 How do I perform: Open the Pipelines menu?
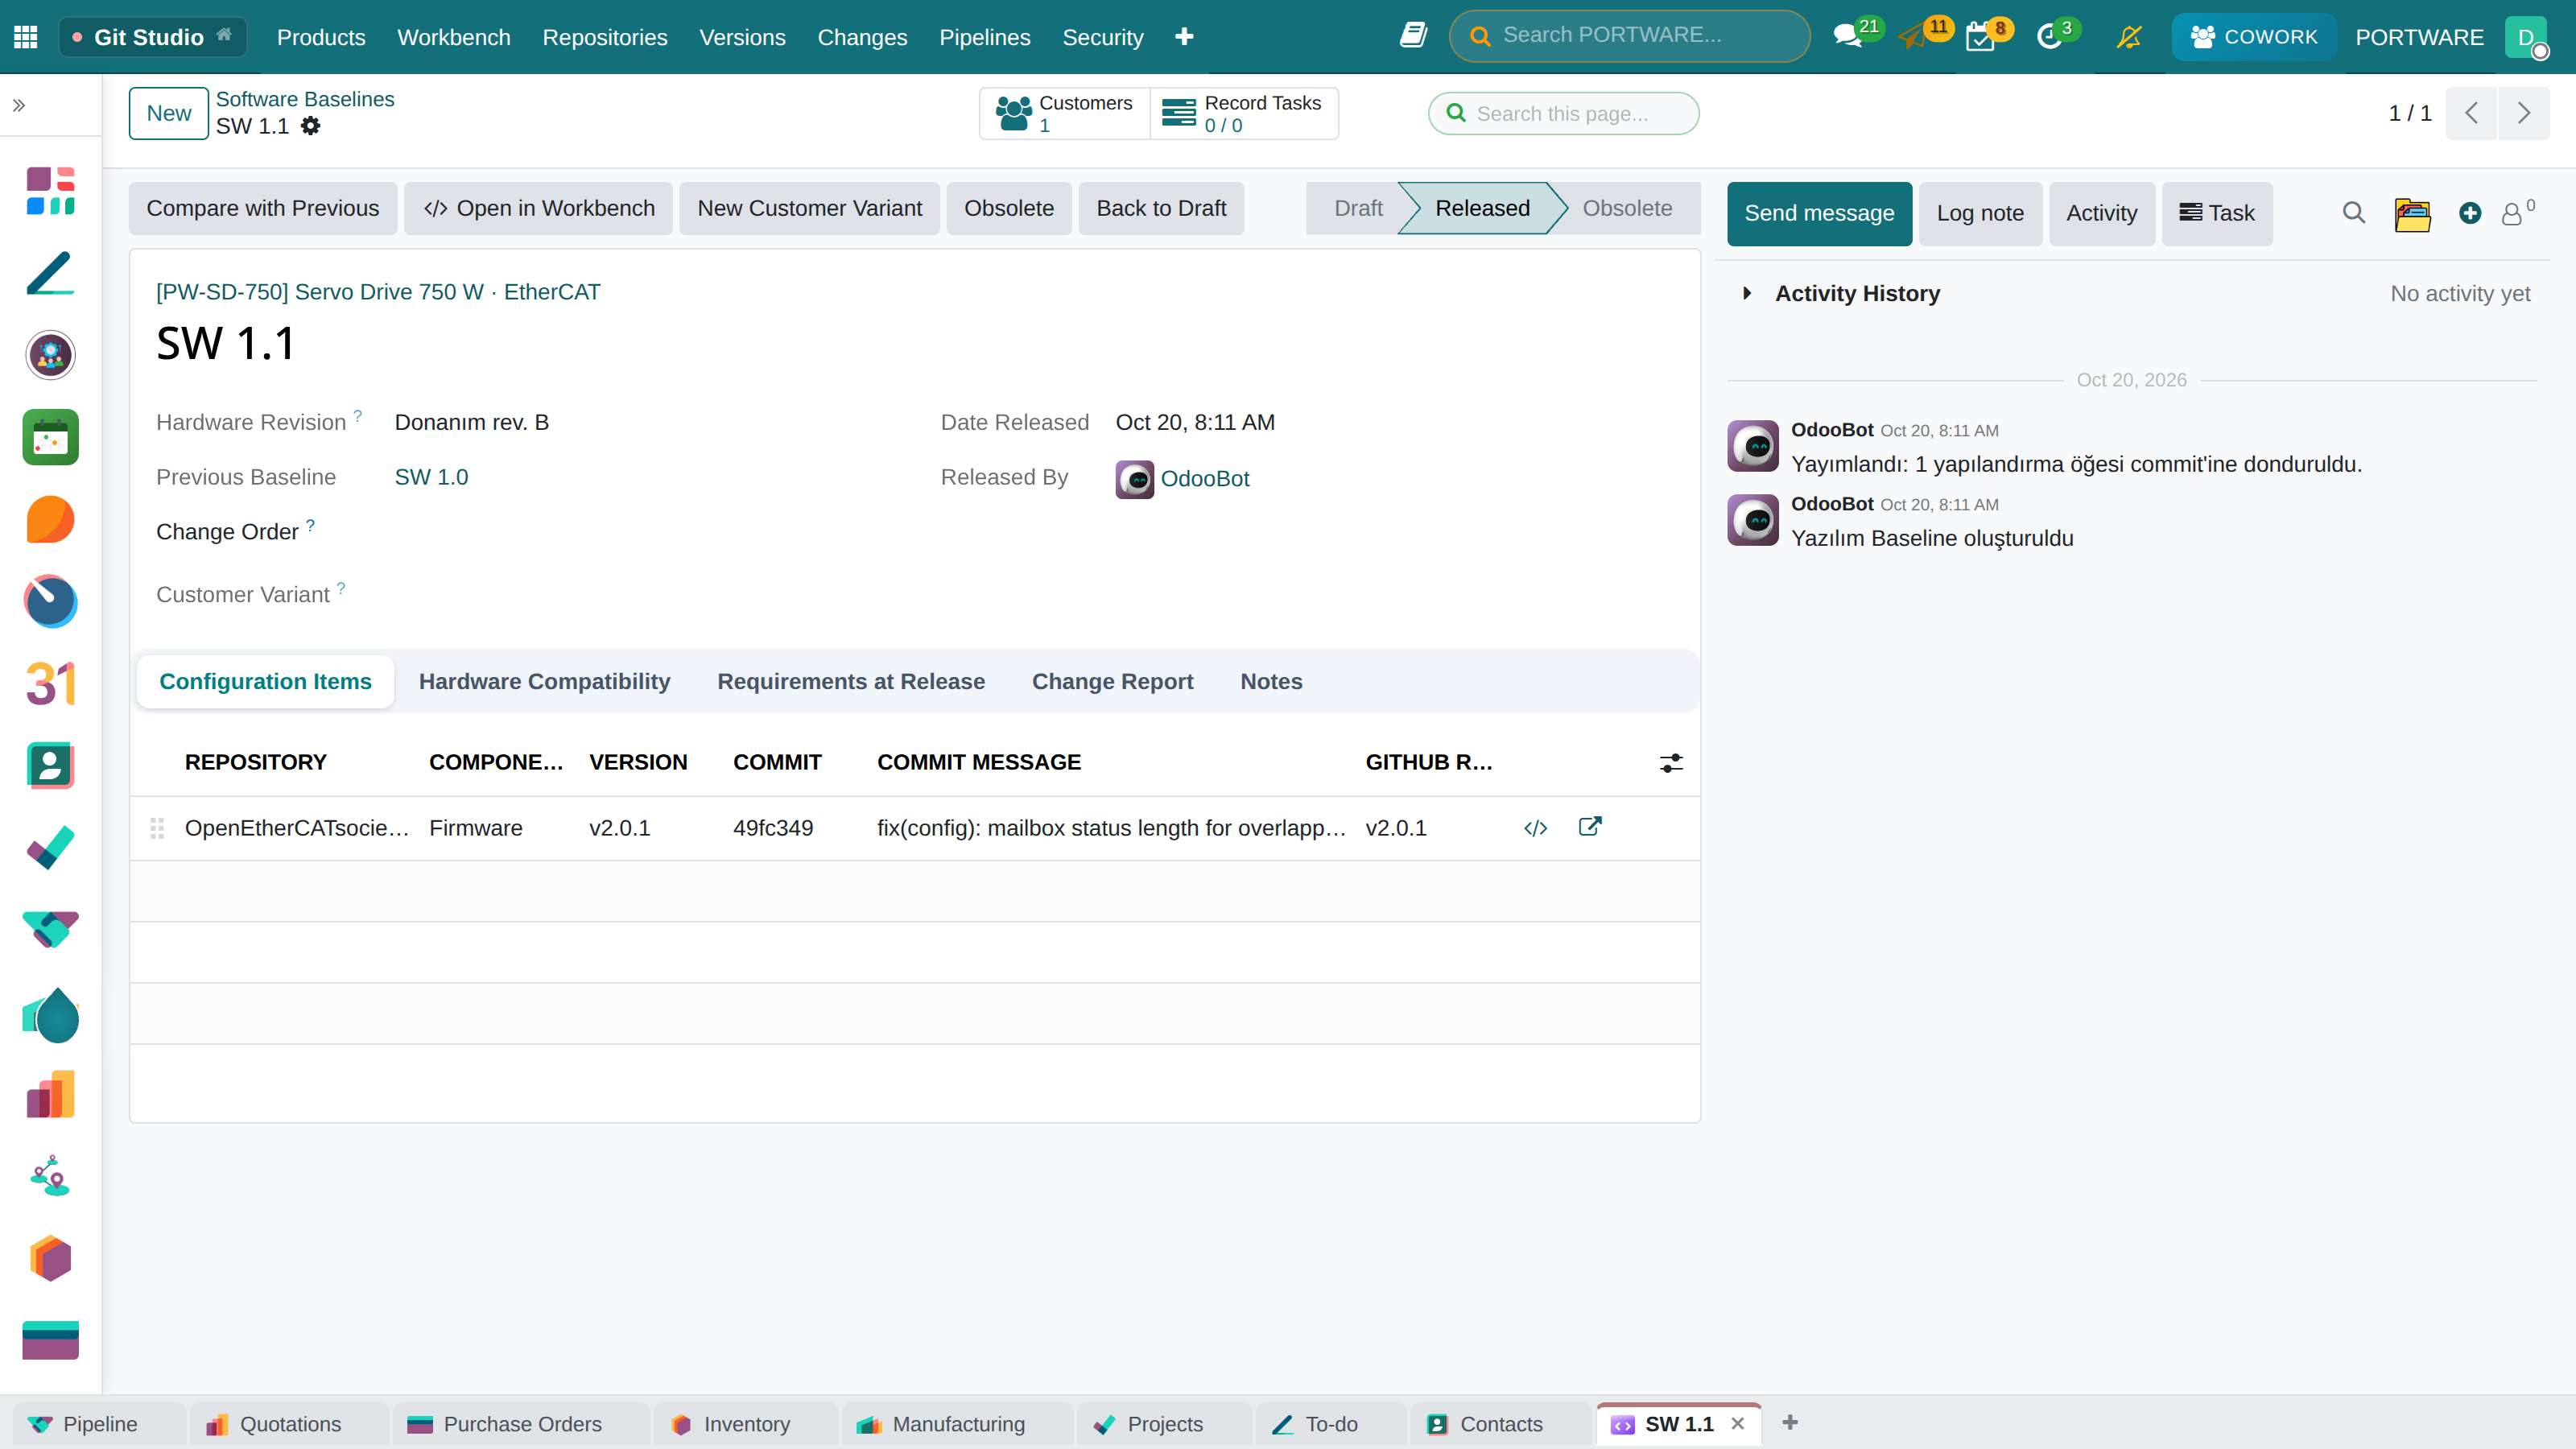click(x=984, y=37)
